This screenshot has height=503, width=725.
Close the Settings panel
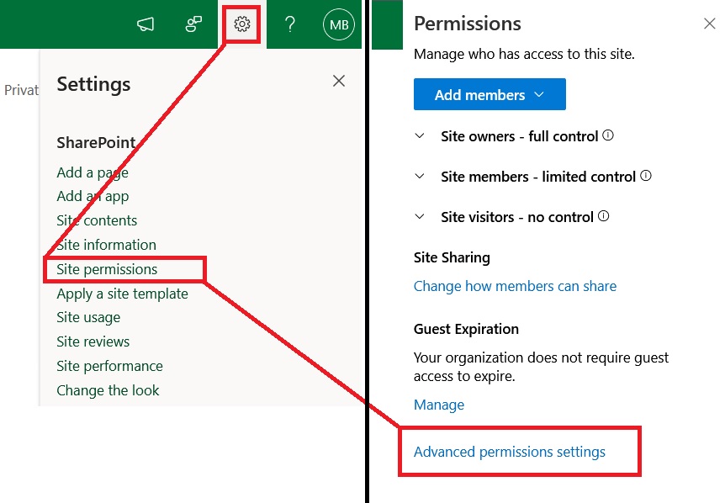(338, 81)
